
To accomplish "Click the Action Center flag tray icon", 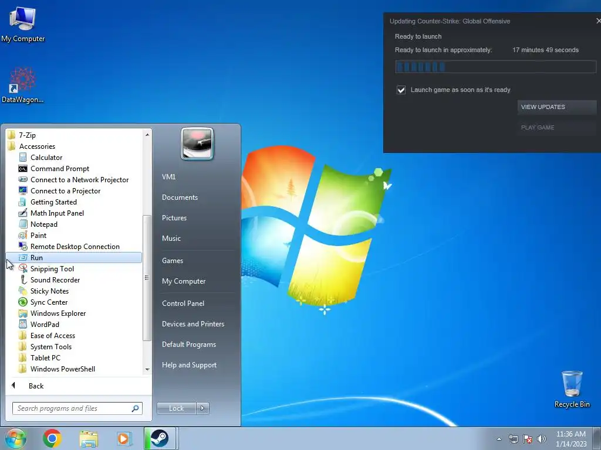I will pyautogui.click(x=528, y=439).
